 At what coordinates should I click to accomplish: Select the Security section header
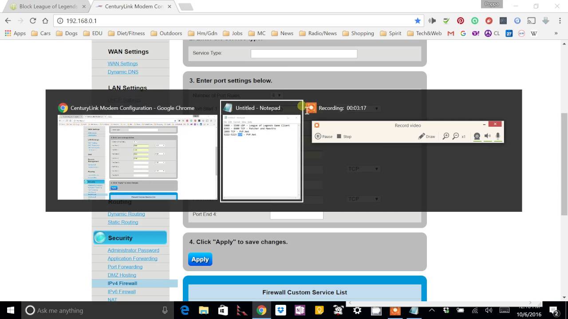[x=130, y=238]
